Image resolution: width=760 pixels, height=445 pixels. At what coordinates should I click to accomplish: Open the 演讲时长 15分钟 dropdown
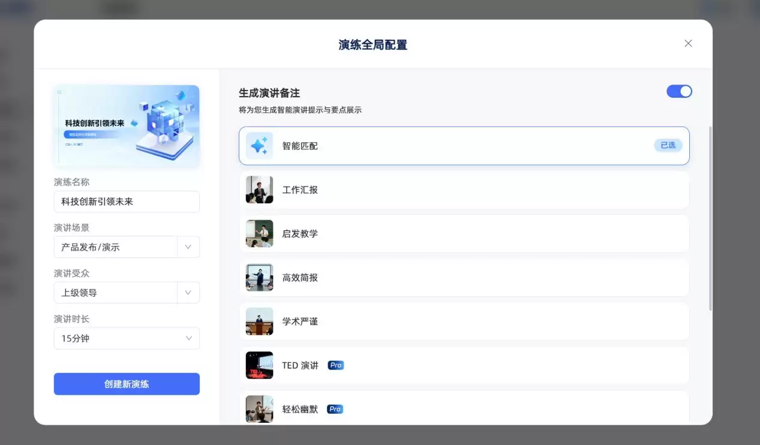point(127,338)
